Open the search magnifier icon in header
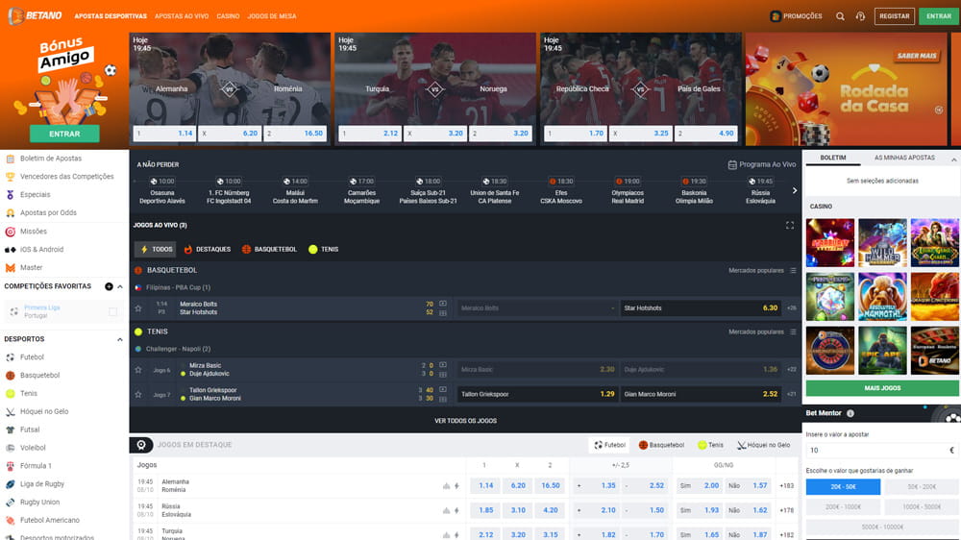Screen dimensions: 961x540 click(x=840, y=16)
